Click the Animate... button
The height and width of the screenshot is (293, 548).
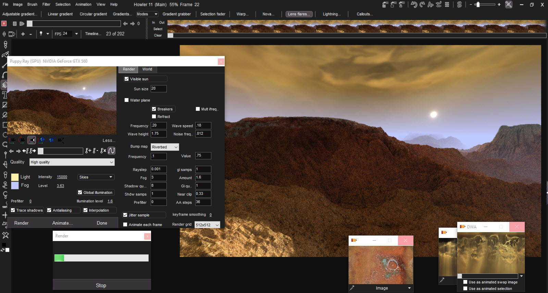coord(62,223)
